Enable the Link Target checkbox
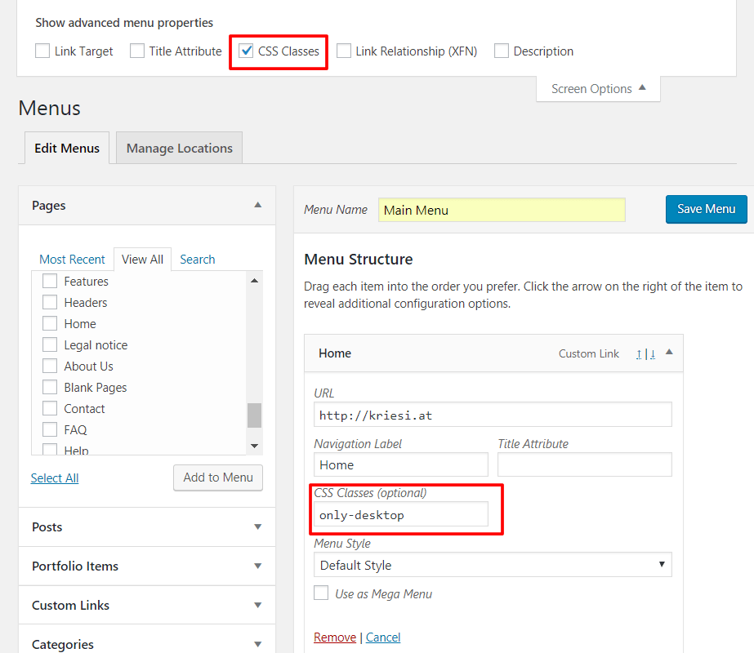The width and height of the screenshot is (754, 653). [42, 51]
